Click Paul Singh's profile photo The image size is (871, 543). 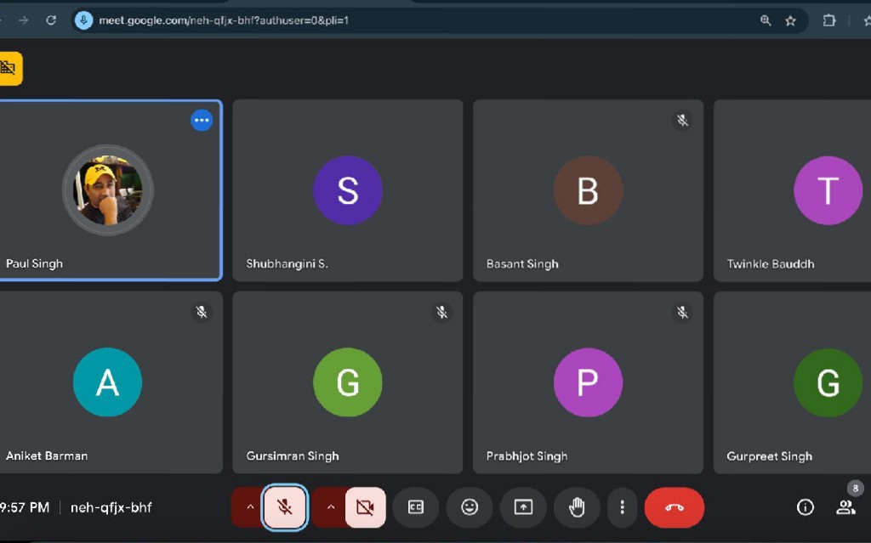click(x=108, y=190)
